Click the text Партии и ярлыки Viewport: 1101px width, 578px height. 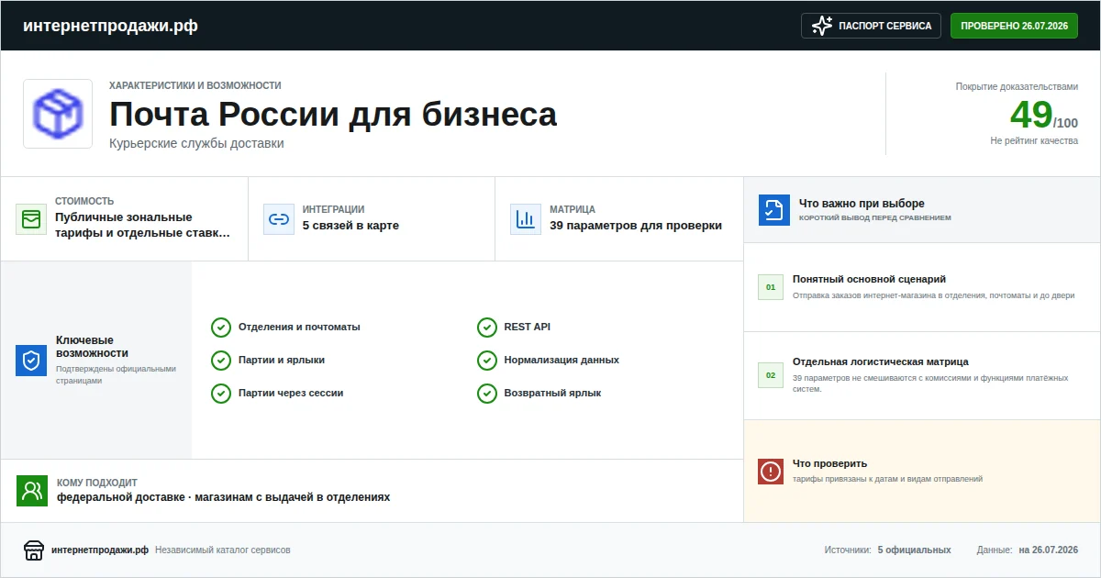coord(282,361)
